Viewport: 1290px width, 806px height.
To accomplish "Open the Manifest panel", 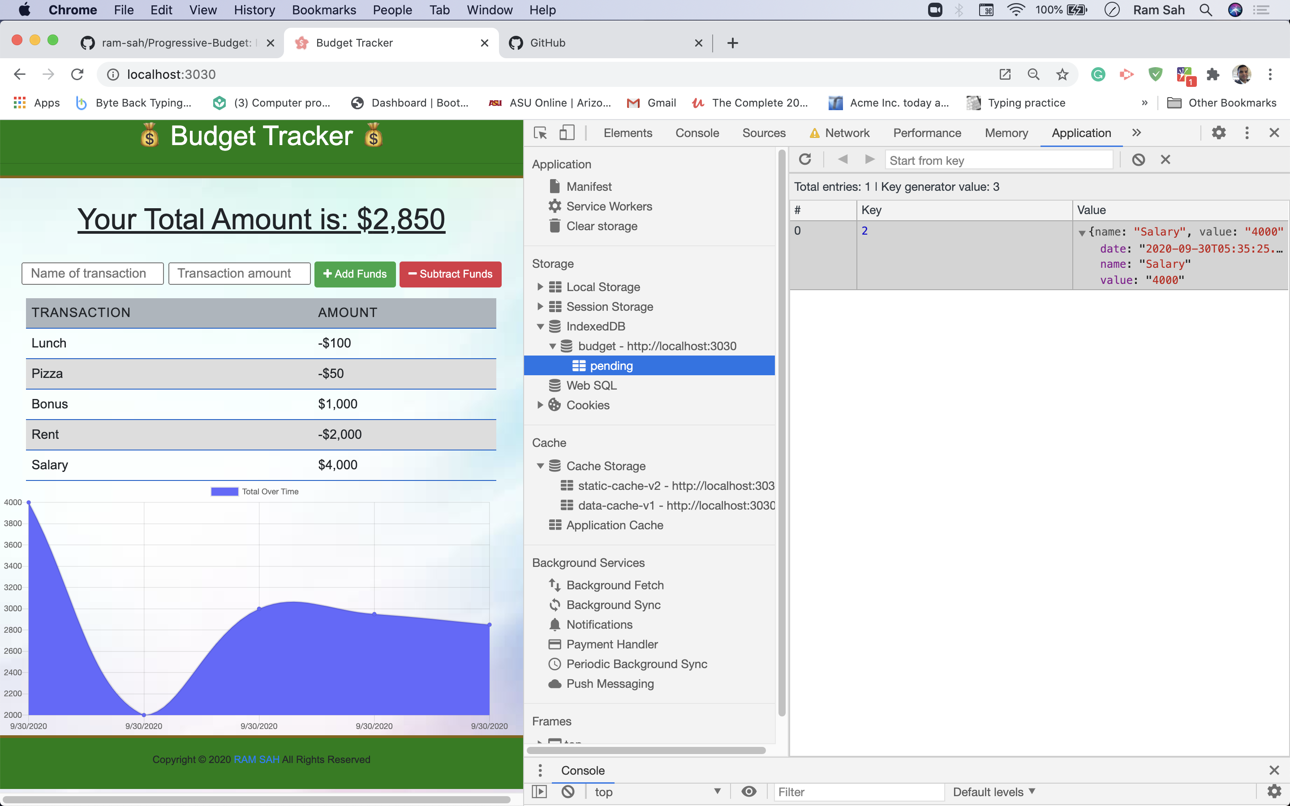I will click(589, 187).
